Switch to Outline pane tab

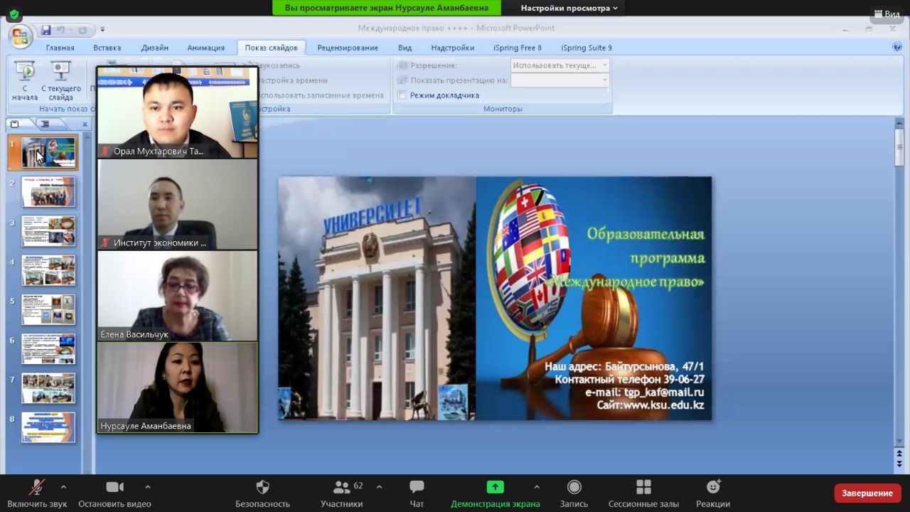tap(45, 124)
